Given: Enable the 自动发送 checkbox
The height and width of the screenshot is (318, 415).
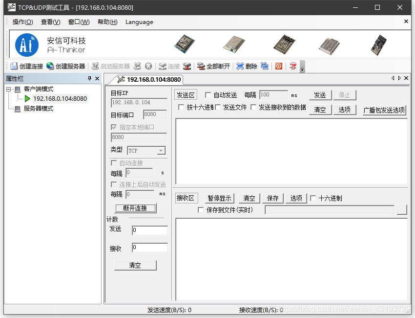Looking at the screenshot, I should pos(208,95).
